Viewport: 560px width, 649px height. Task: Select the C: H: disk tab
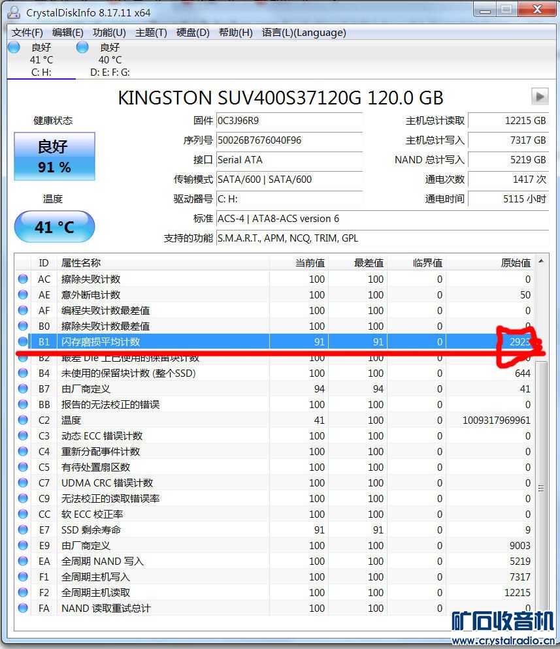click(x=41, y=59)
